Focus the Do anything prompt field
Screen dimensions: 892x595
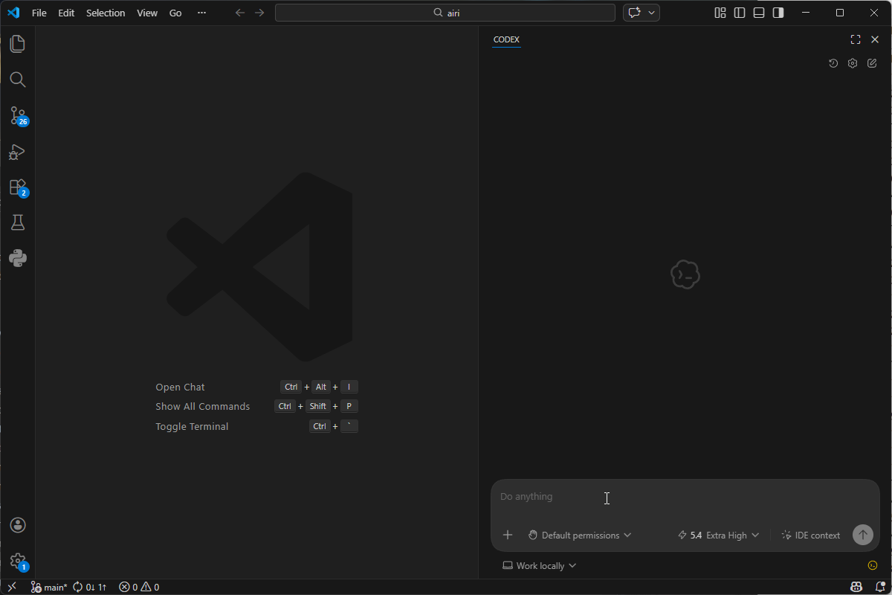[x=685, y=497]
